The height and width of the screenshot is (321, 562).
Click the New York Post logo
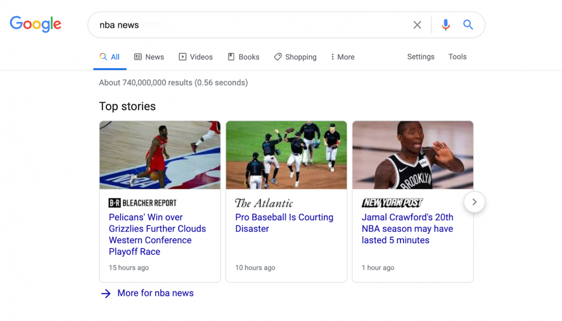[392, 203]
